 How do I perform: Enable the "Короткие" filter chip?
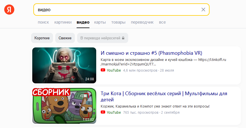(x=42, y=38)
